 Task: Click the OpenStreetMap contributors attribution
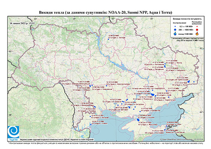click(x=182, y=139)
